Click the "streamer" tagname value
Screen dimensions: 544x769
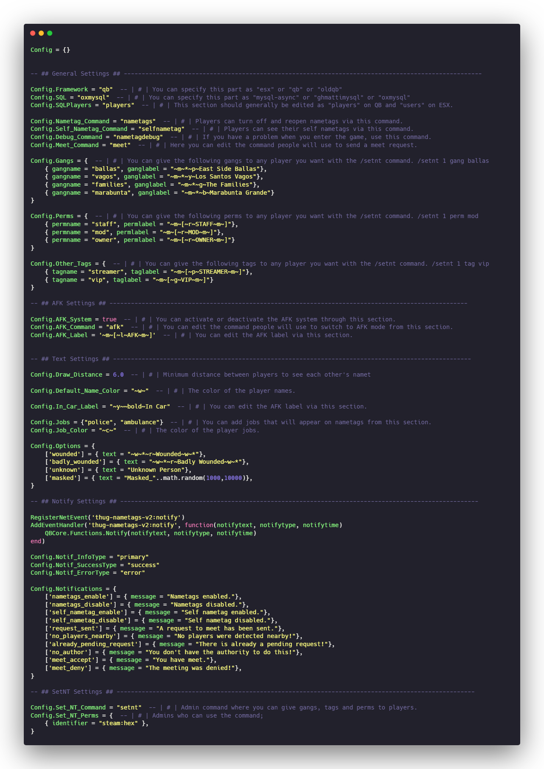106,272
